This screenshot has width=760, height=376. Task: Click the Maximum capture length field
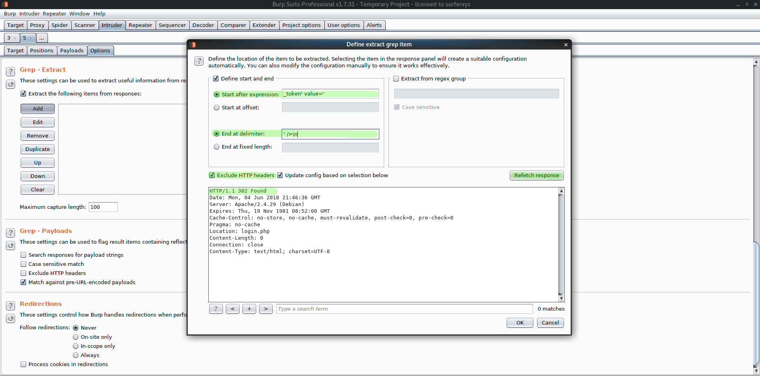coord(103,207)
